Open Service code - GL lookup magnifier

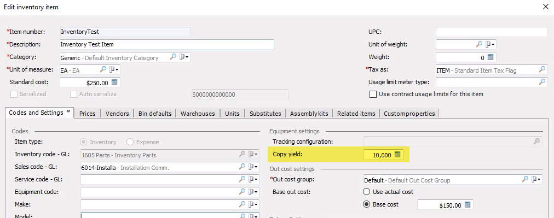pos(243,179)
